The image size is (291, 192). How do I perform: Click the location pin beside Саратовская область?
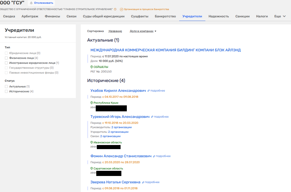(x=92, y=168)
